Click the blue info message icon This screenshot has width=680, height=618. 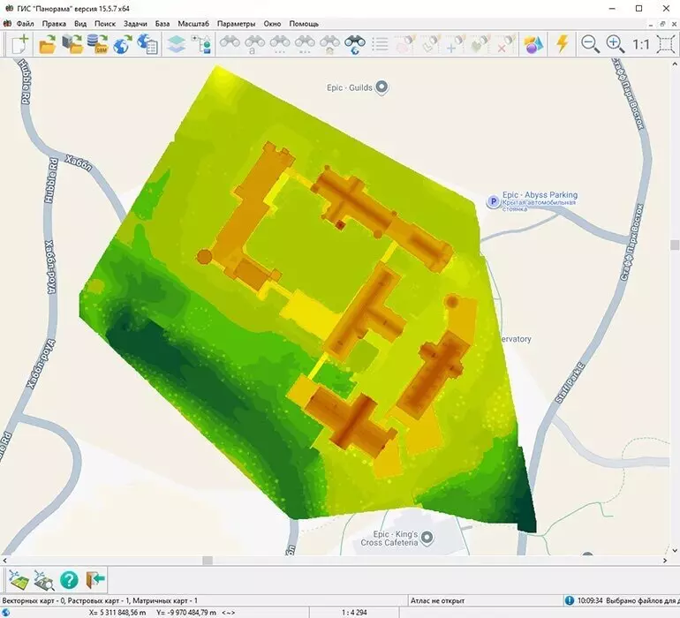coord(569,600)
